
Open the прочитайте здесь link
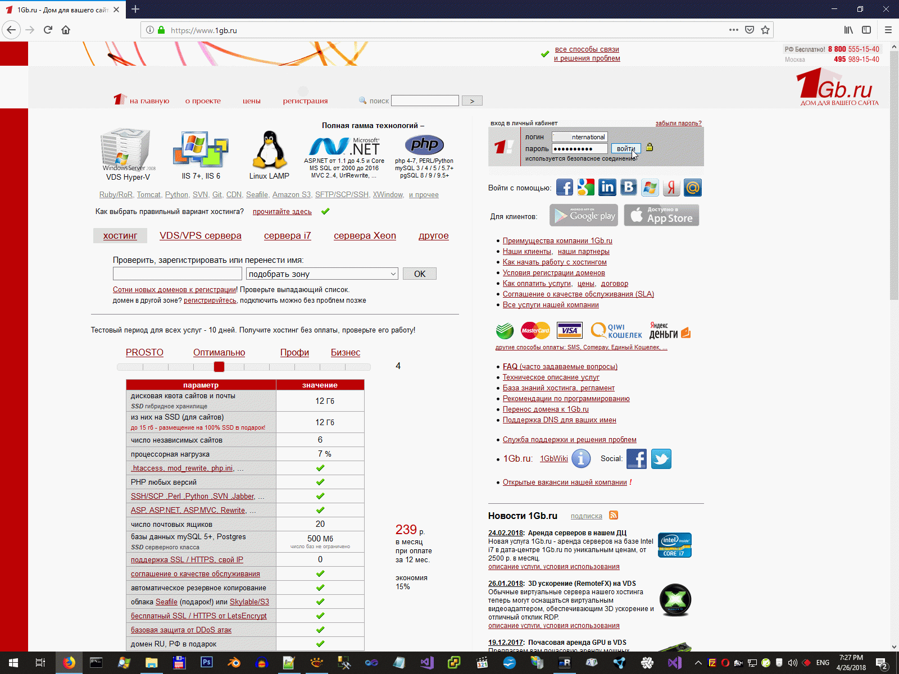[282, 212]
